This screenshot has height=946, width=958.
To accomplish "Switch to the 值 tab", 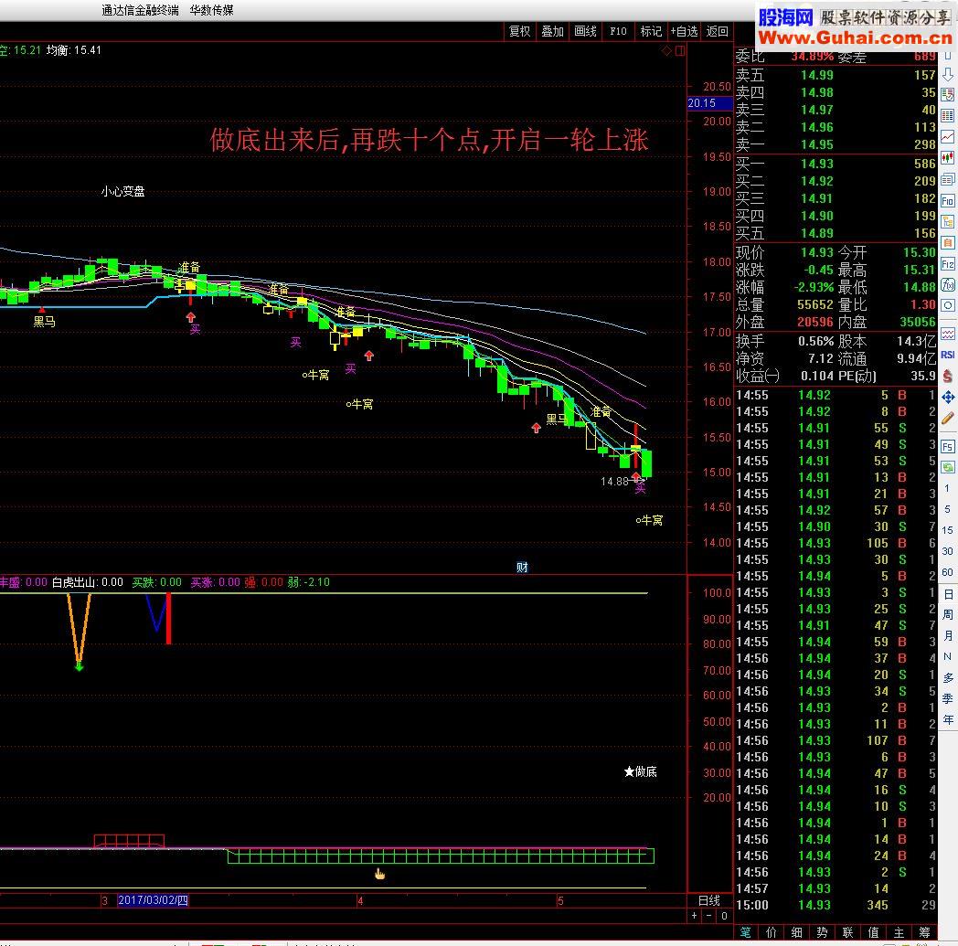I will click(874, 932).
